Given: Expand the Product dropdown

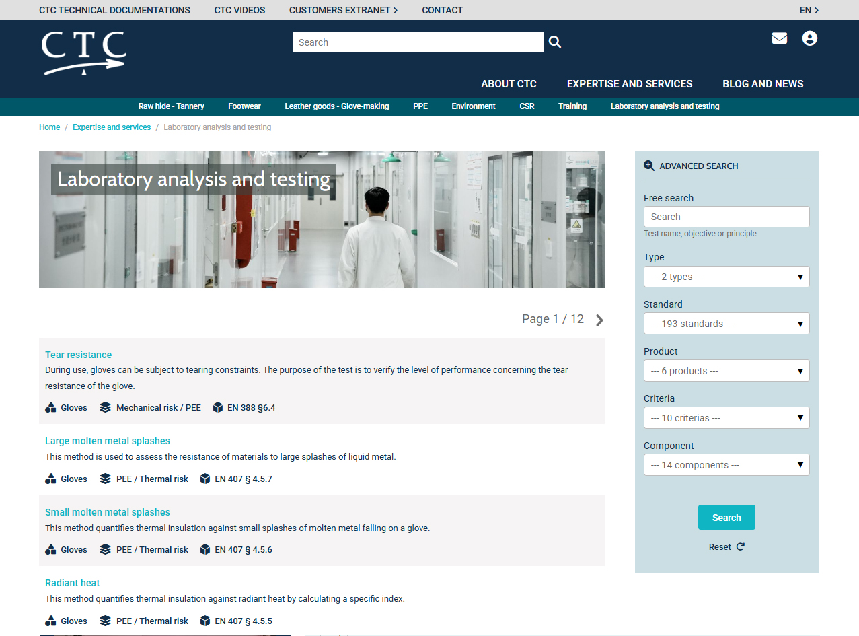Looking at the screenshot, I should (x=726, y=371).
